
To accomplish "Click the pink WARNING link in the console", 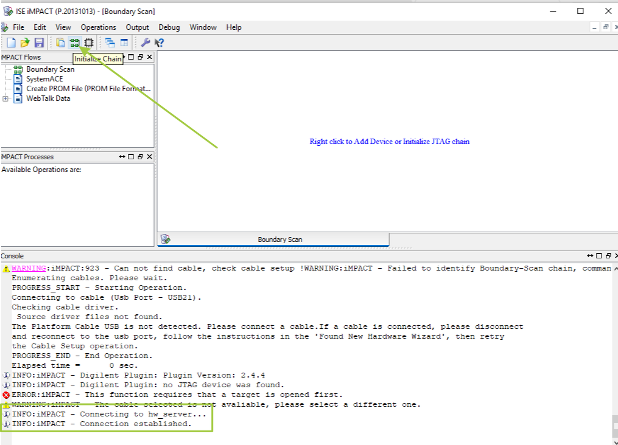I will click(x=29, y=268).
